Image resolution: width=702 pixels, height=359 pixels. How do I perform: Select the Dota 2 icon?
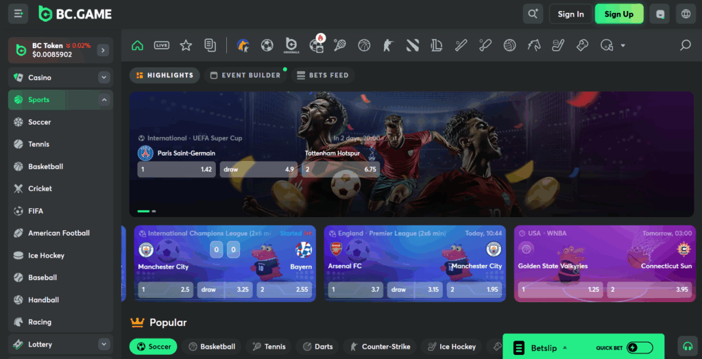pyautogui.click(x=412, y=45)
